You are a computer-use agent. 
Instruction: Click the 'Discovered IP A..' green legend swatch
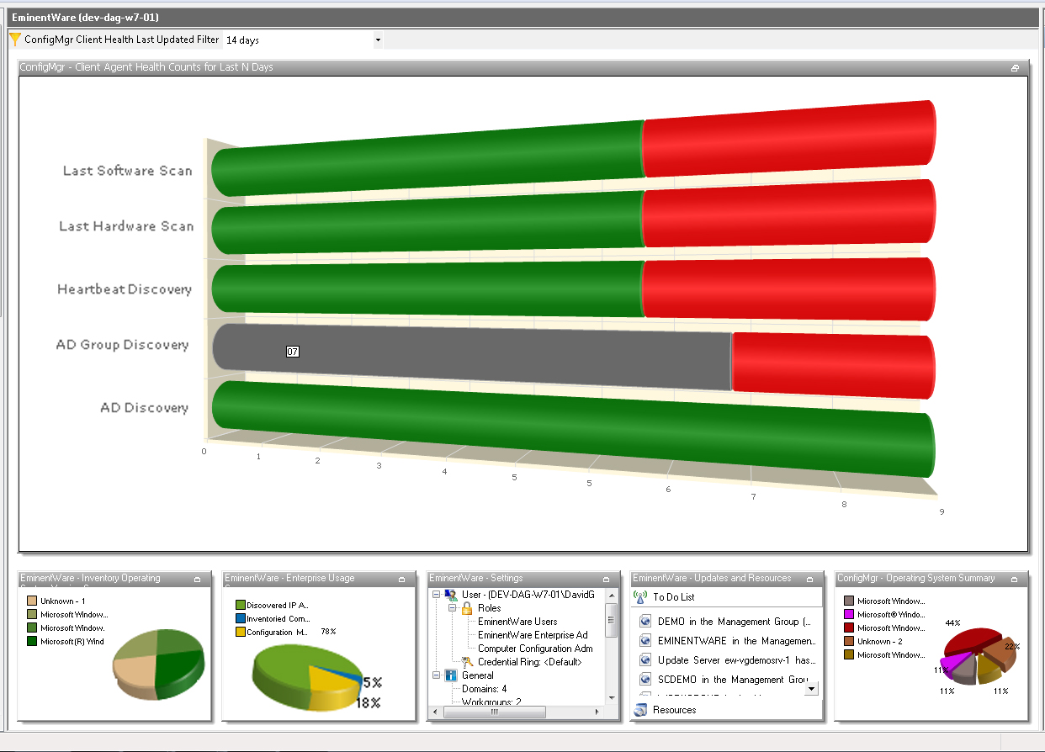(240, 605)
